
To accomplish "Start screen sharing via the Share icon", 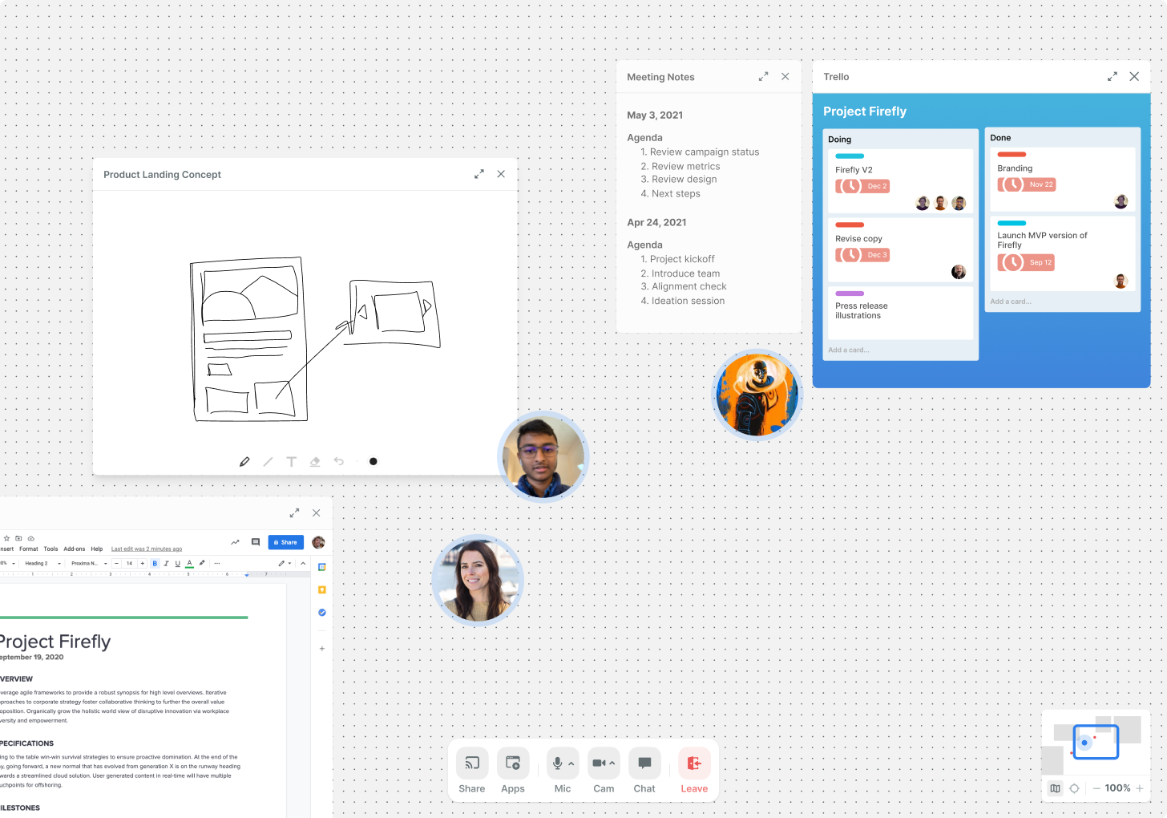I will tap(471, 763).
